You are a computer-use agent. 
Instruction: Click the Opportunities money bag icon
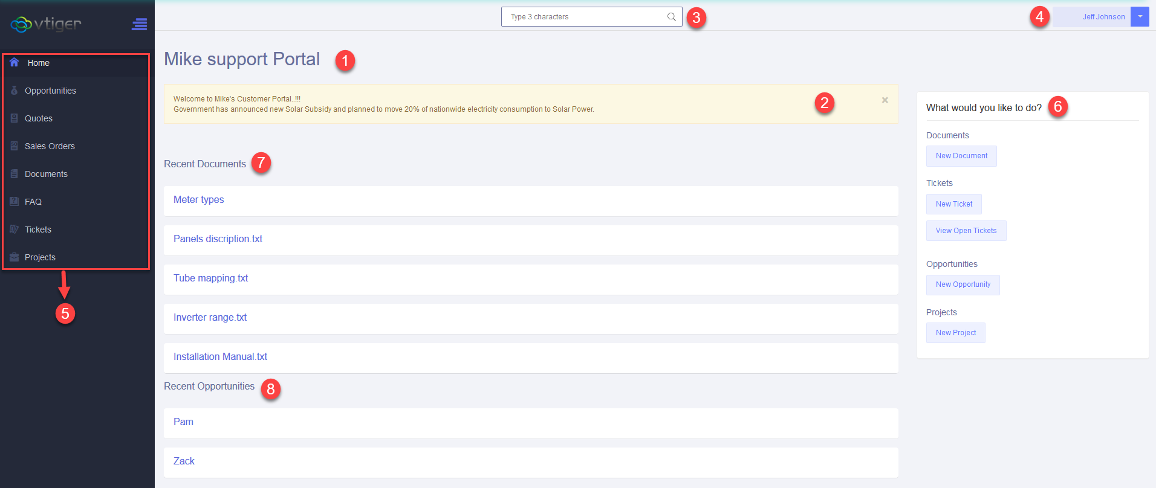coord(15,91)
